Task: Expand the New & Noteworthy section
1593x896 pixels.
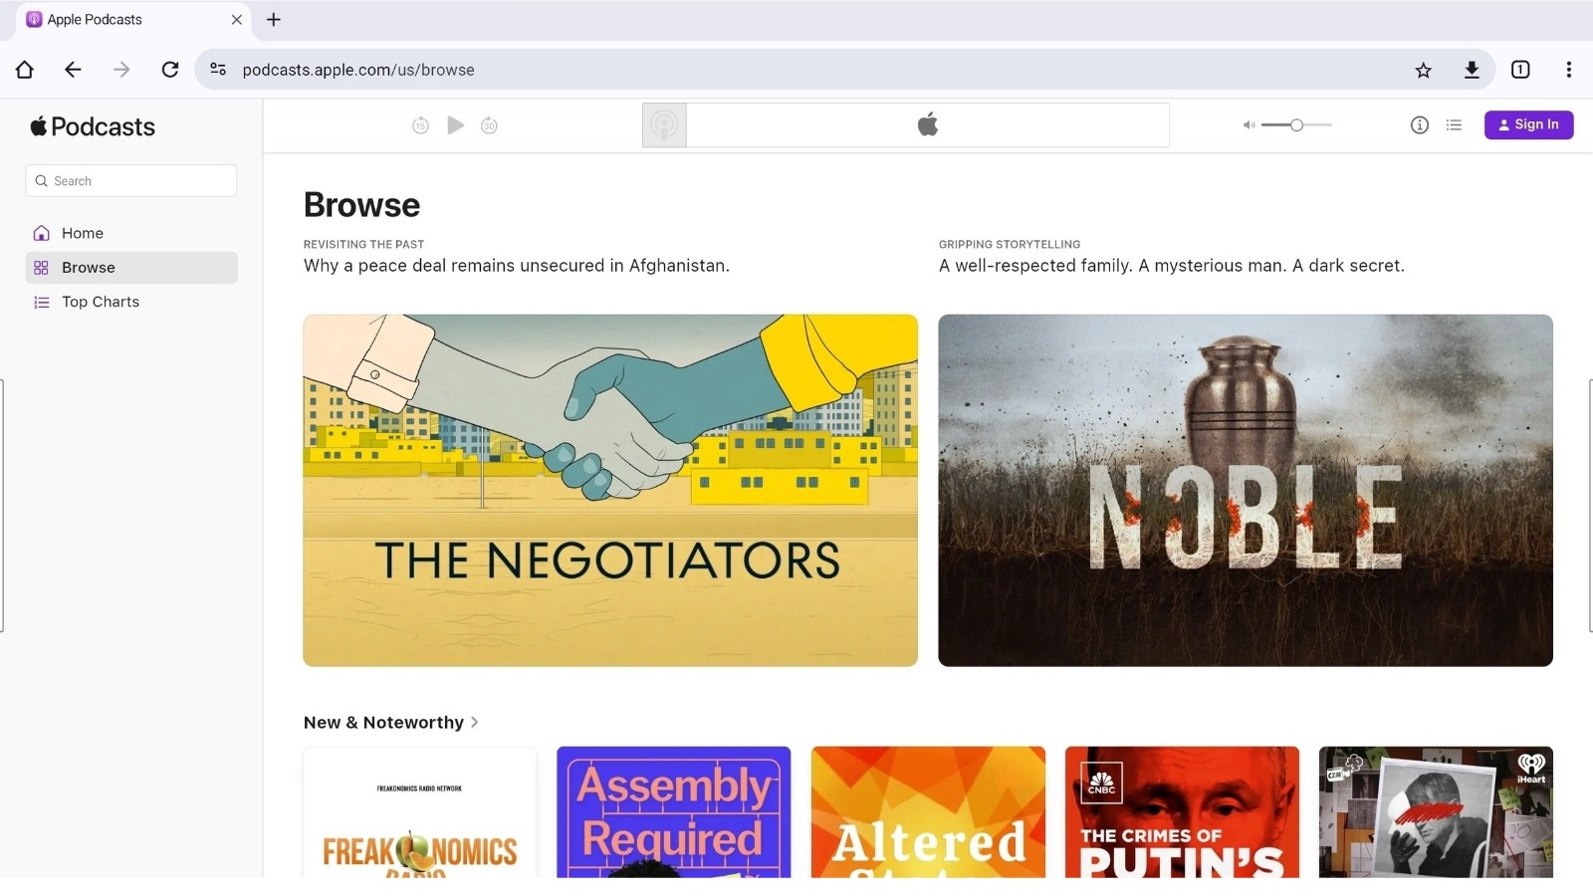Action: [390, 723]
